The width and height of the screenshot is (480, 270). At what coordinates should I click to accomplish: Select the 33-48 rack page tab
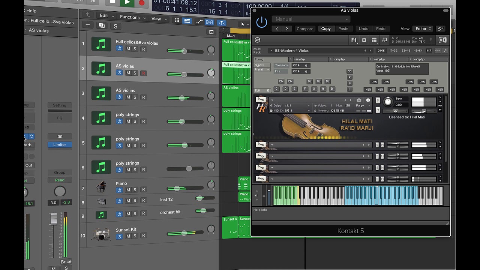pyautogui.click(x=405, y=51)
